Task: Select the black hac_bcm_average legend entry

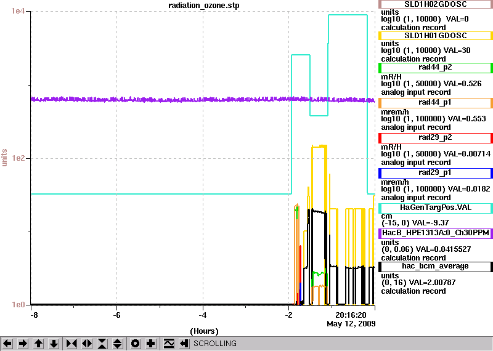Action: coord(436,267)
